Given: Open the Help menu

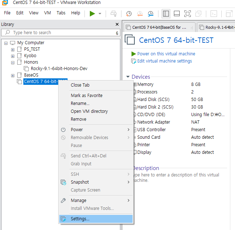Looking at the screenshot, I should pyautogui.click(x=75, y=13).
